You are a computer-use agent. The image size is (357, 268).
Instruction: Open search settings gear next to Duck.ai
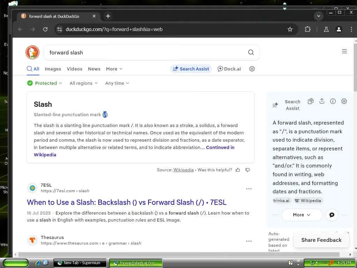point(252,69)
